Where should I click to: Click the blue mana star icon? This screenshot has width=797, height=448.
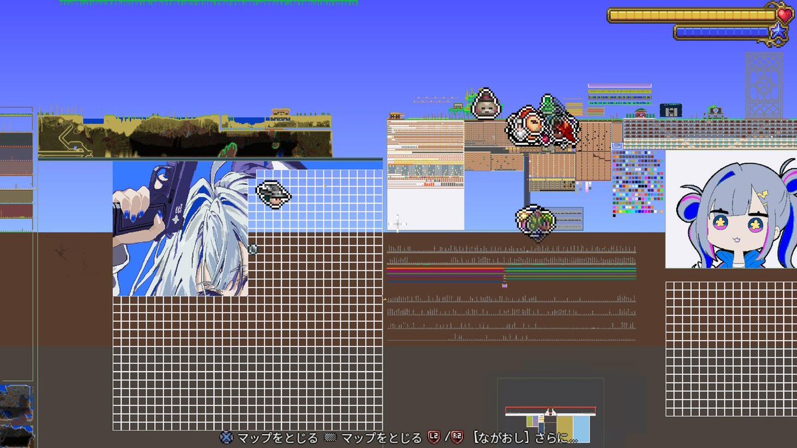tap(777, 31)
